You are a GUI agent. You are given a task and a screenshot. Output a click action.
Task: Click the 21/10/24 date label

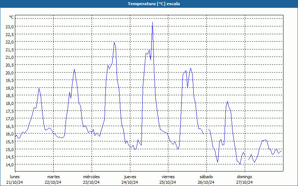pos(15,182)
